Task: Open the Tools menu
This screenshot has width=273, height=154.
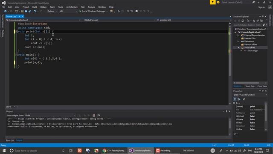Action: (61, 7)
